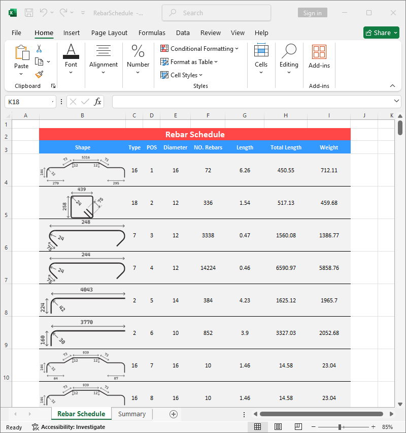Expand the Paste options arrow
The width and height of the screenshot is (406, 433).
coord(21,74)
